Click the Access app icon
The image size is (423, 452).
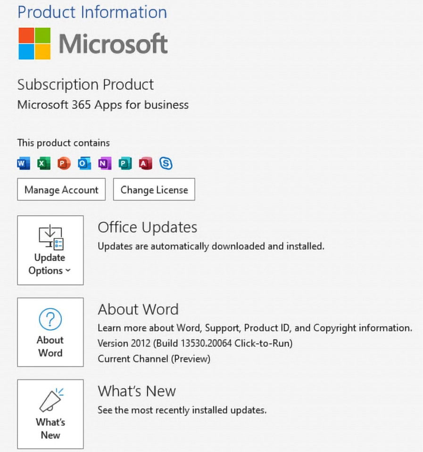(146, 163)
